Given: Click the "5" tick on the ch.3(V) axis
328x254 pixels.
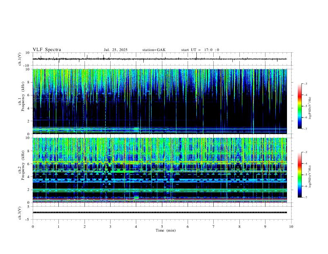Looking at the screenshot, I should [29, 206].
